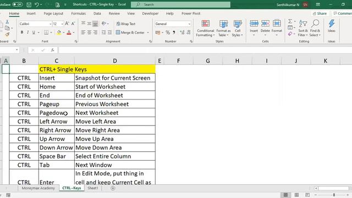The width and height of the screenshot is (352, 198).
Task: Switch to Moneymax Academy sheet tab
Action: pos(38,188)
